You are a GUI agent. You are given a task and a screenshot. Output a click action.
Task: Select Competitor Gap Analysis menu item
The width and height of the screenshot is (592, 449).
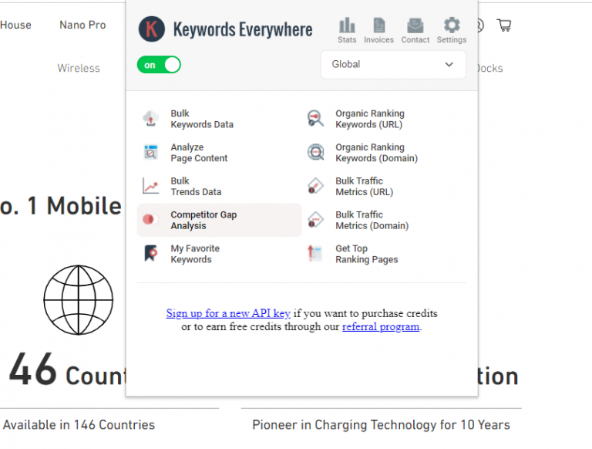pos(203,221)
